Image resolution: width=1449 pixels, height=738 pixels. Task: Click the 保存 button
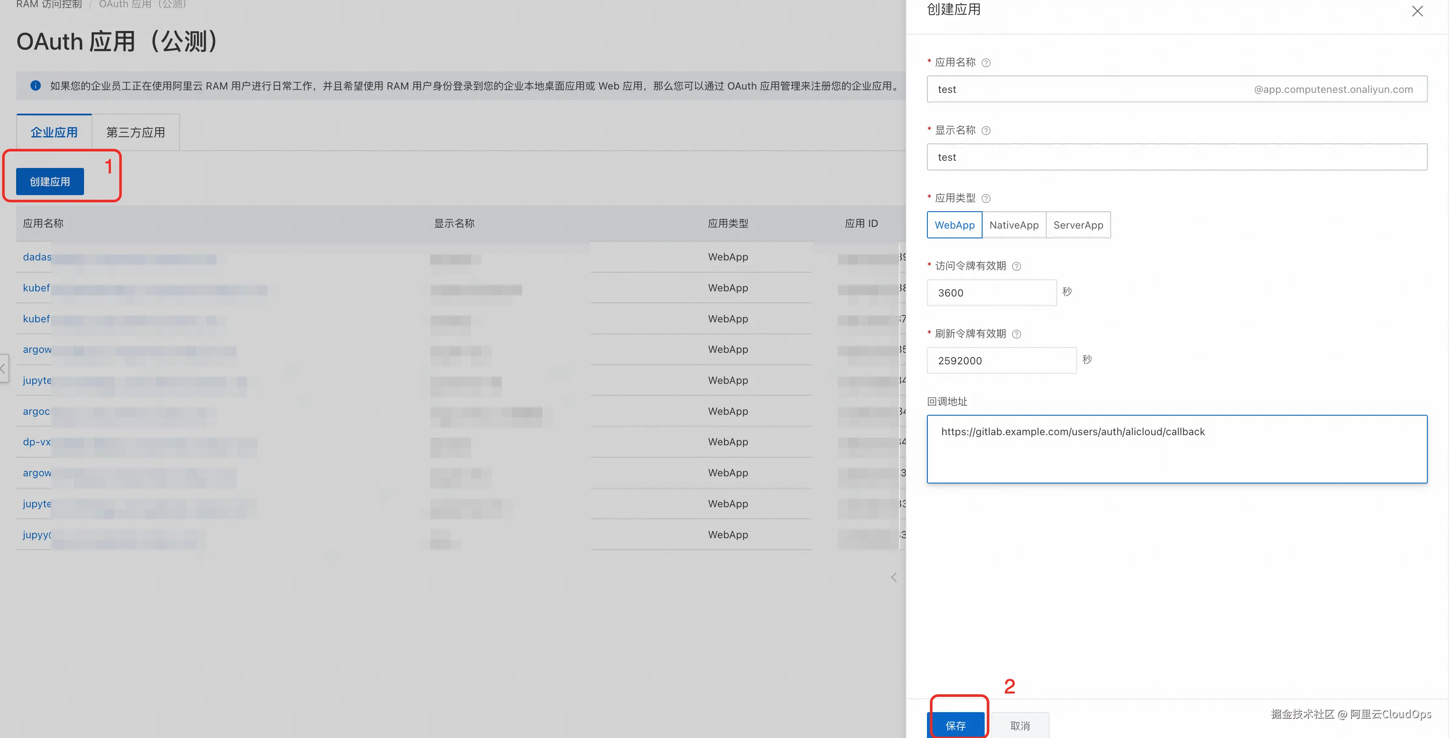pyautogui.click(x=955, y=725)
